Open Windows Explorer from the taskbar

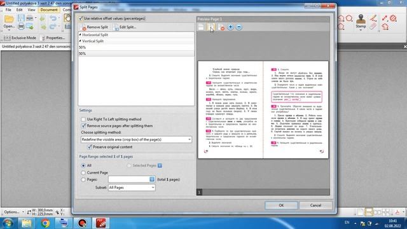[x=27, y=223]
